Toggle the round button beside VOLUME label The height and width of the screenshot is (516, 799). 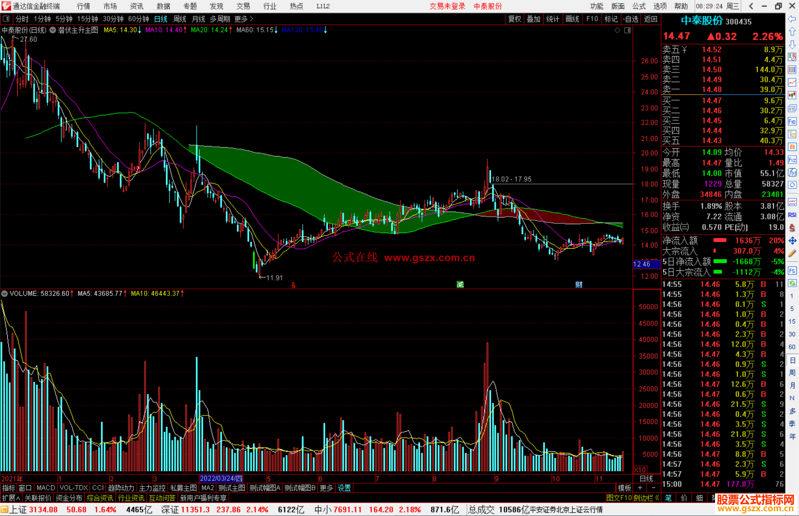coord(5,294)
